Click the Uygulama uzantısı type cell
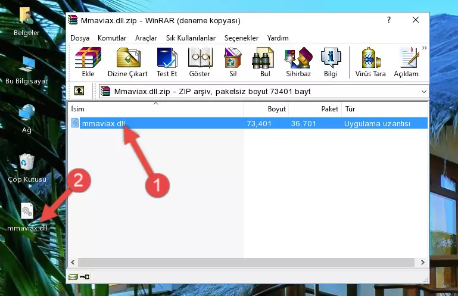Screen dimensions: 458x296 [x=377, y=124]
